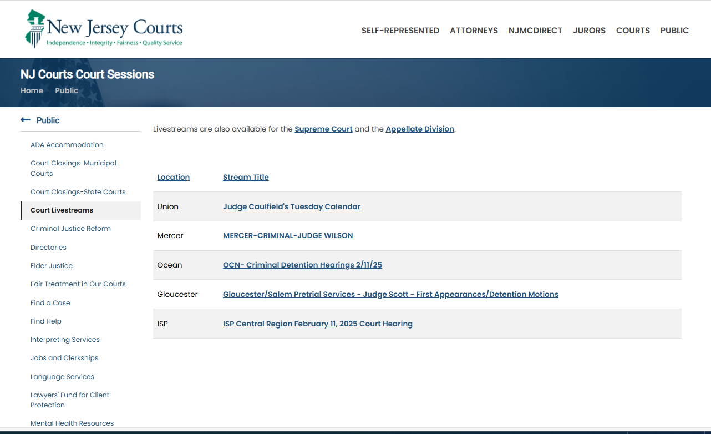Image resolution: width=711 pixels, height=434 pixels.
Task: Sort table by Stream Title column
Action: 246,177
